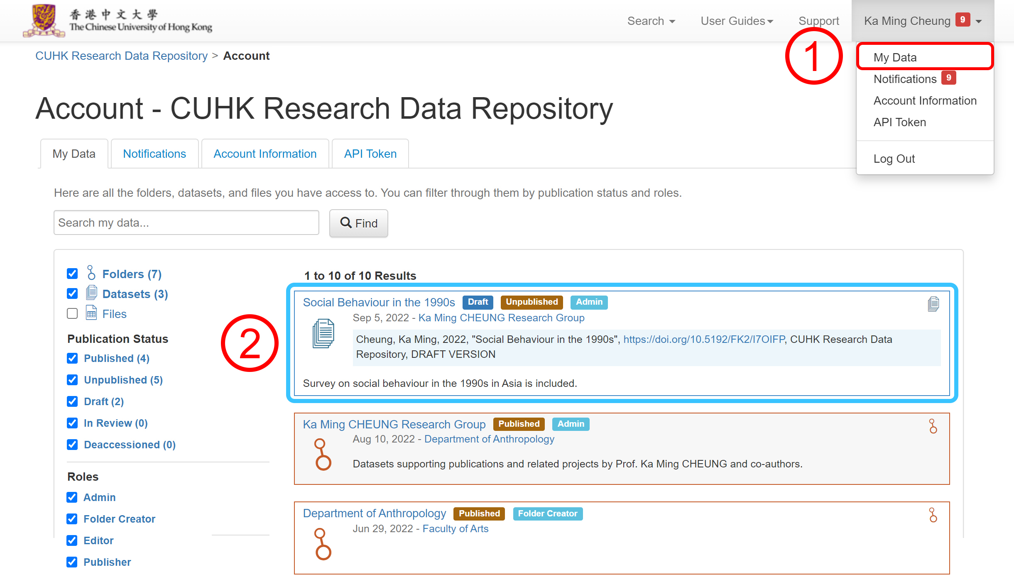
Task: Click Log Out in the account menu
Action: pyautogui.click(x=925, y=159)
